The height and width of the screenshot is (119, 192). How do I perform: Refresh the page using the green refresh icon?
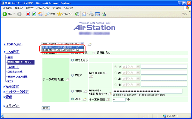[x=34, y=14]
